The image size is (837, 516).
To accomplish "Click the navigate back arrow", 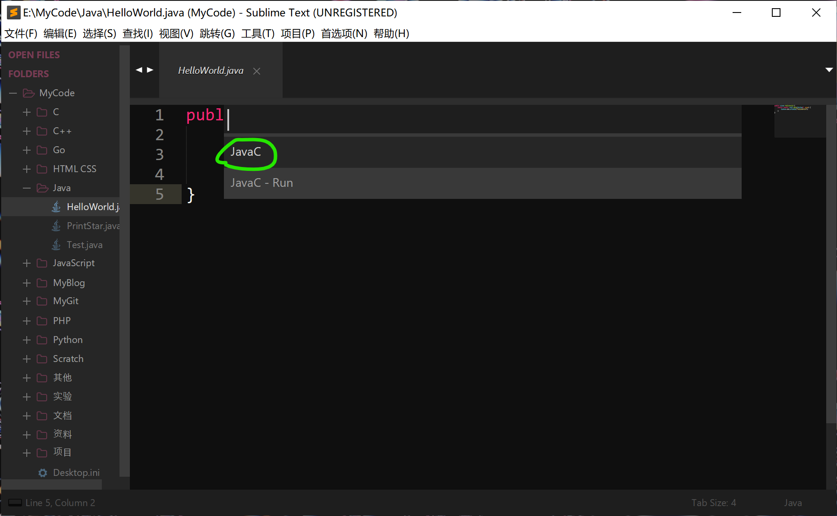I will 138,70.
